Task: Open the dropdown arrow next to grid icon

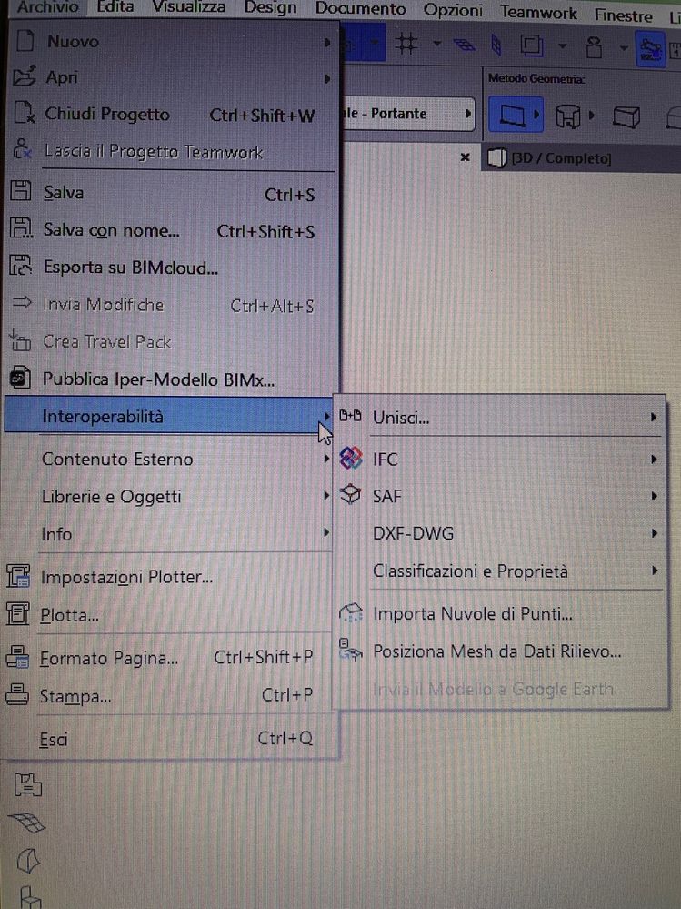Action: [437, 44]
